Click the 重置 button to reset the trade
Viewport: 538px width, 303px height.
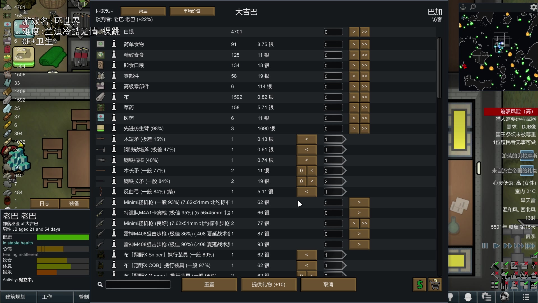(209, 284)
